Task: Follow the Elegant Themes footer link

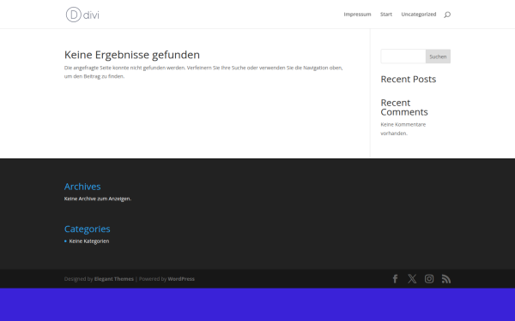Action: pos(114,279)
